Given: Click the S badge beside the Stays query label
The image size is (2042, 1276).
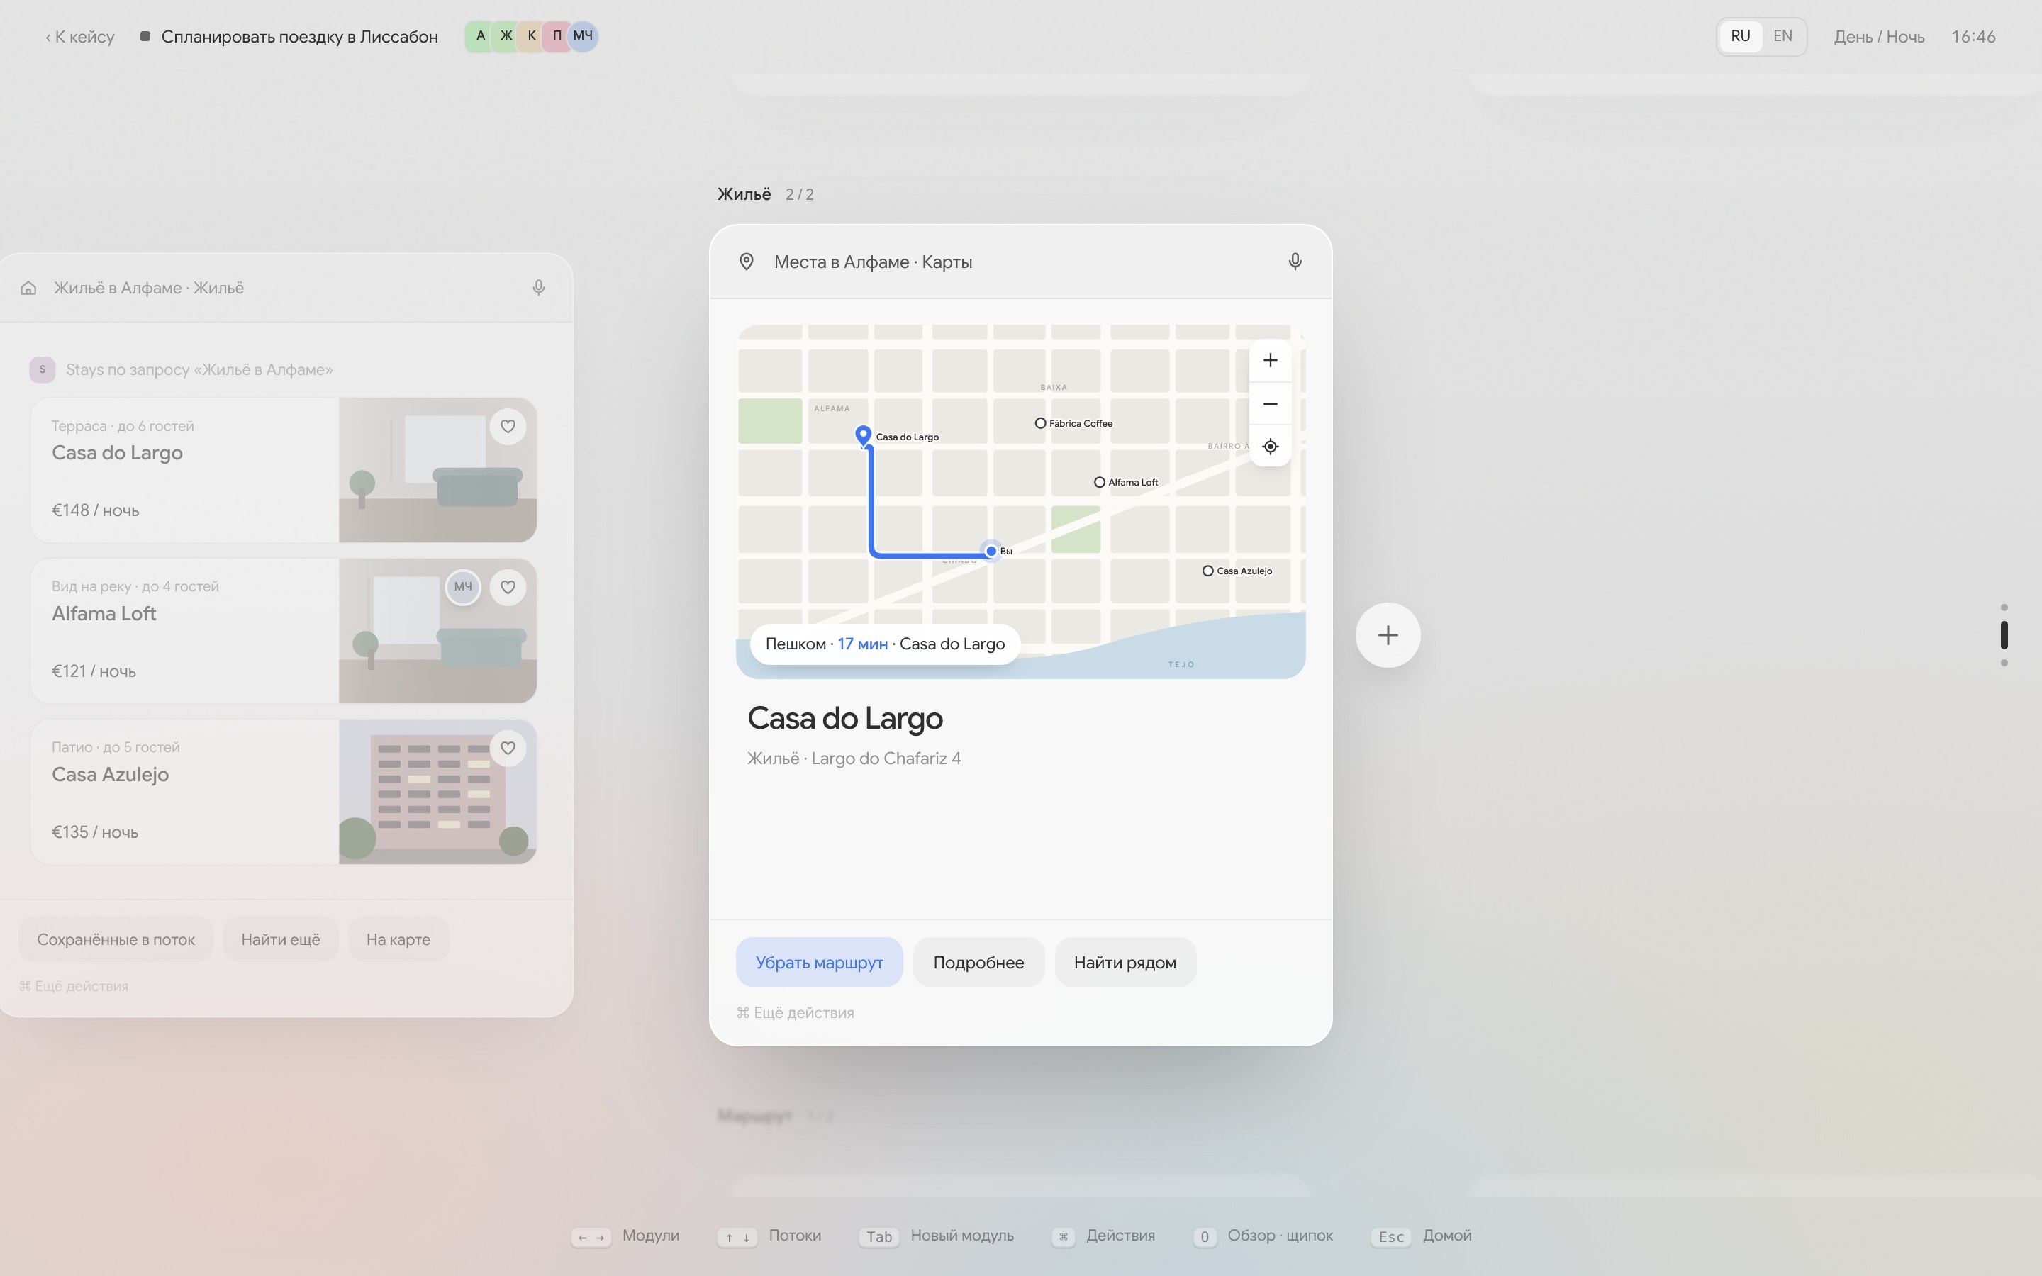Looking at the screenshot, I should point(43,369).
